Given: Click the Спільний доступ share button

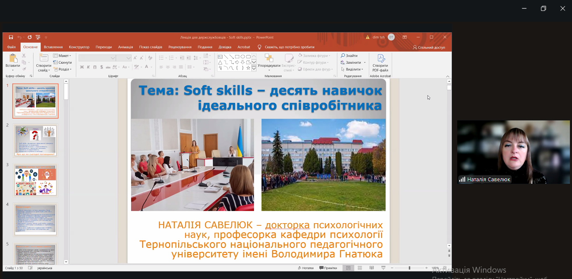Looking at the screenshot, I should coord(429,47).
